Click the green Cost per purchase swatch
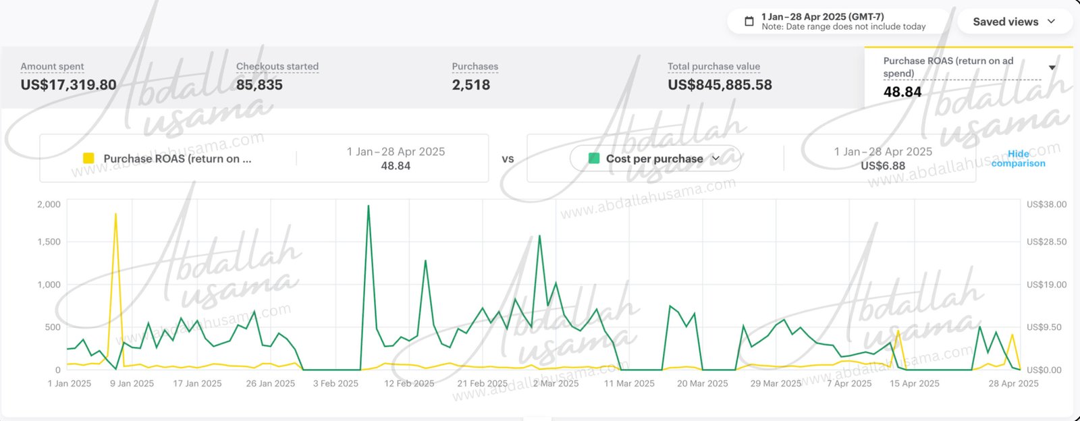1080x421 pixels. [594, 159]
